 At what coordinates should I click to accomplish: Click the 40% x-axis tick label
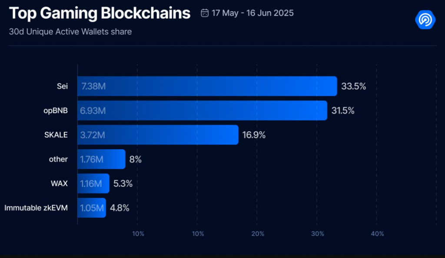pos(377,234)
